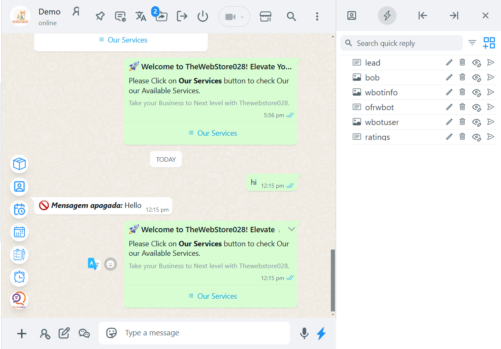Open the quick reply panel via lightning icon
Viewport: 501px width, 349px height.
coord(387,15)
